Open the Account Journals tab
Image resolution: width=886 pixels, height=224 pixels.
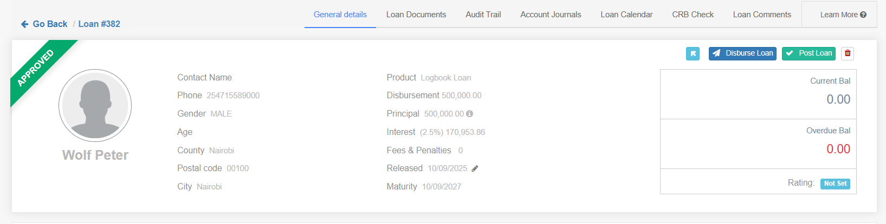click(551, 15)
